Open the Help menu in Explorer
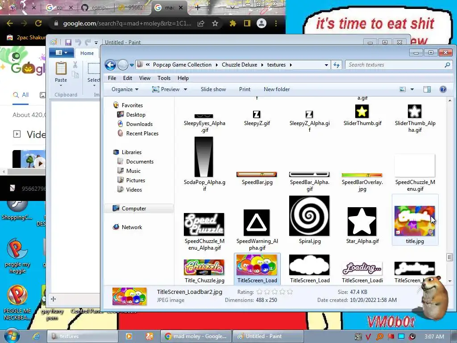457x343 pixels. click(x=183, y=78)
